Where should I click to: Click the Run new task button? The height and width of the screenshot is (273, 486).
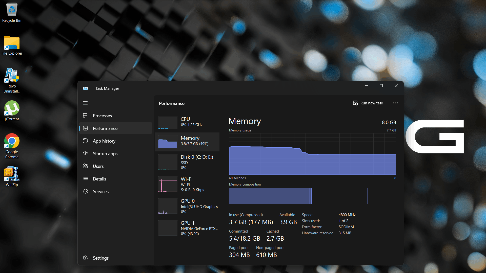point(368,103)
